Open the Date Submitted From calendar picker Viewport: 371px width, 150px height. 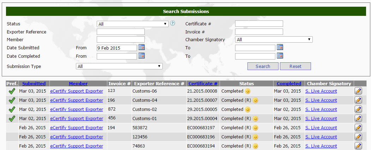[x=142, y=47]
